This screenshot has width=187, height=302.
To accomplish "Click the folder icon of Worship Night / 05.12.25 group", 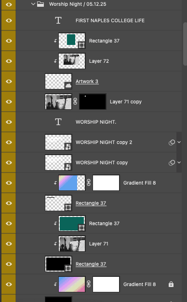I will [x=40, y=4].
